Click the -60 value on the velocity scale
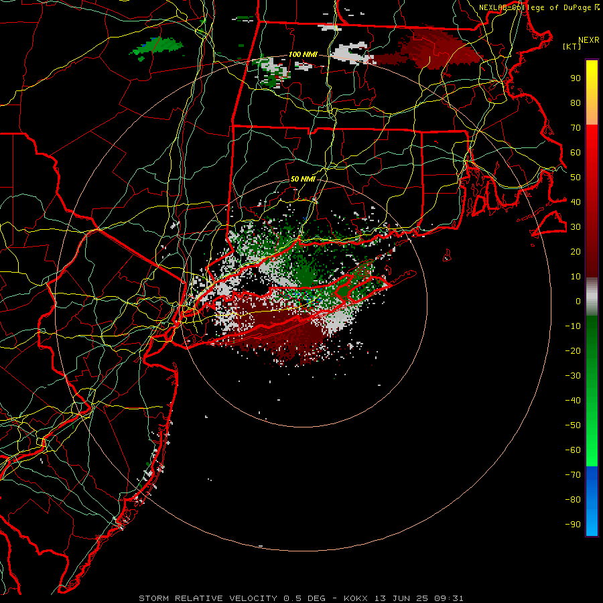Image resolution: width=603 pixels, height=603 pixels. click(573, 450)
